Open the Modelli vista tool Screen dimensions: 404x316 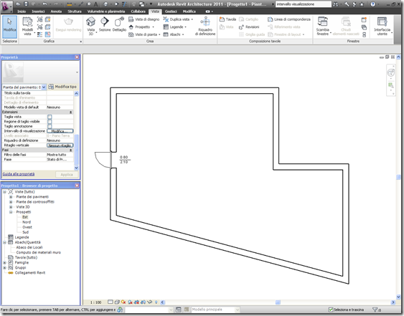[x=27, y=27]
